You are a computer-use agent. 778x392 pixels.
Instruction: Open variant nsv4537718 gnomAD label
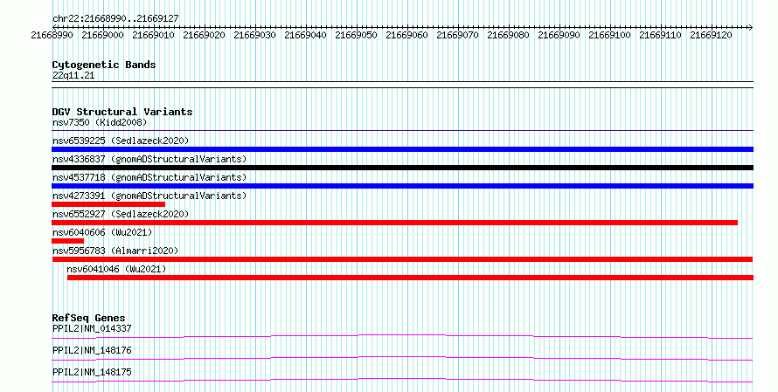point(149,177)
